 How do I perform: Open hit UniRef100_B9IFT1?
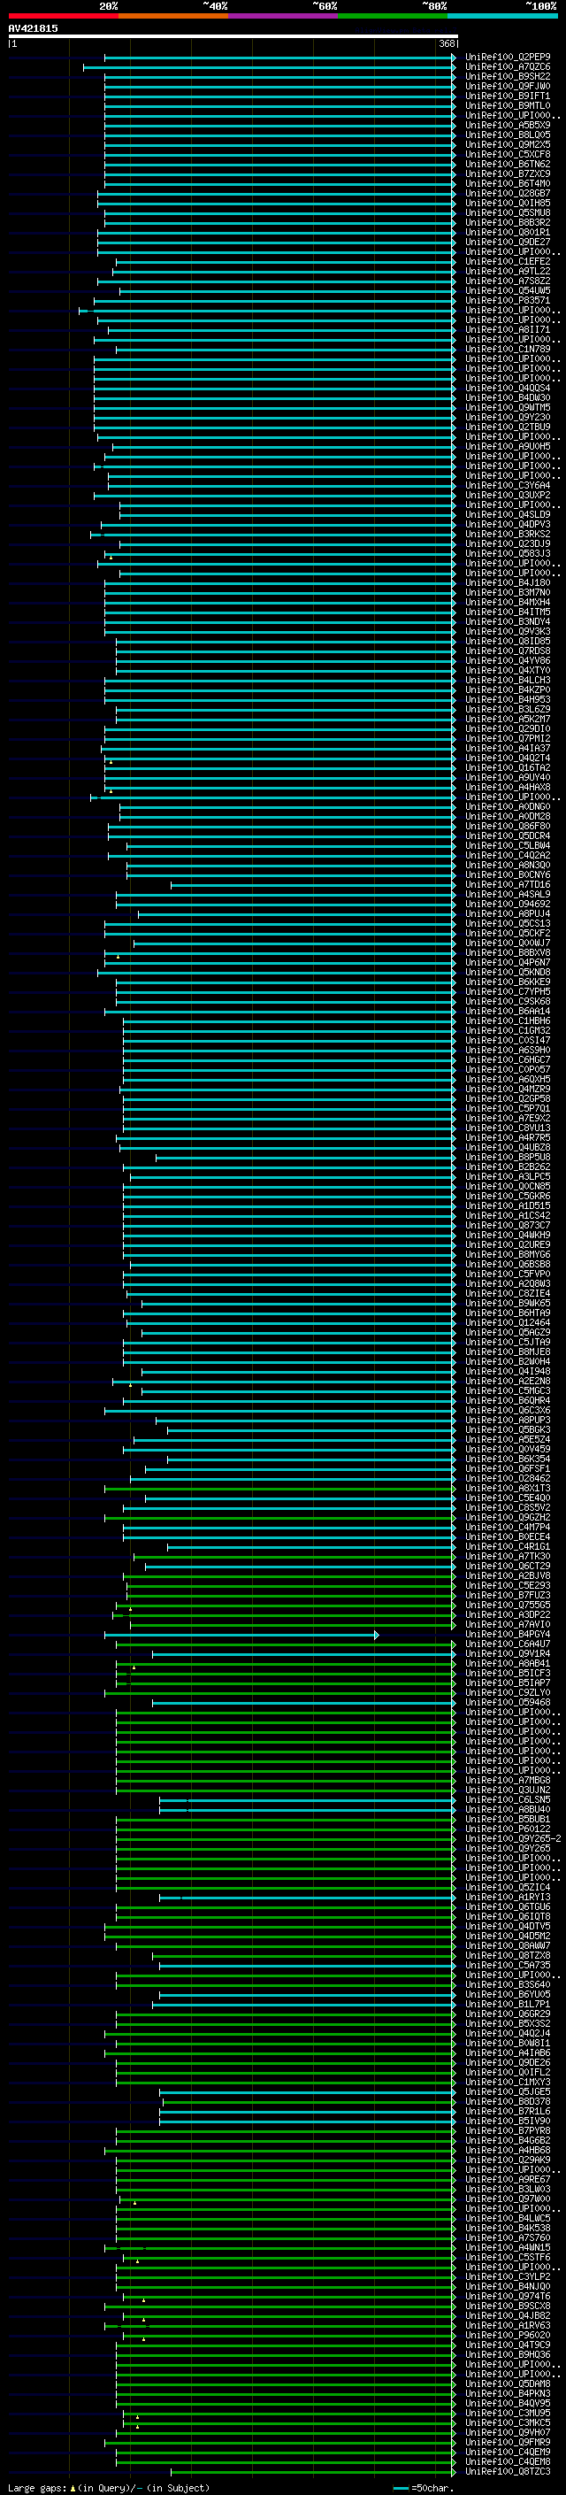tap(508, 96)
